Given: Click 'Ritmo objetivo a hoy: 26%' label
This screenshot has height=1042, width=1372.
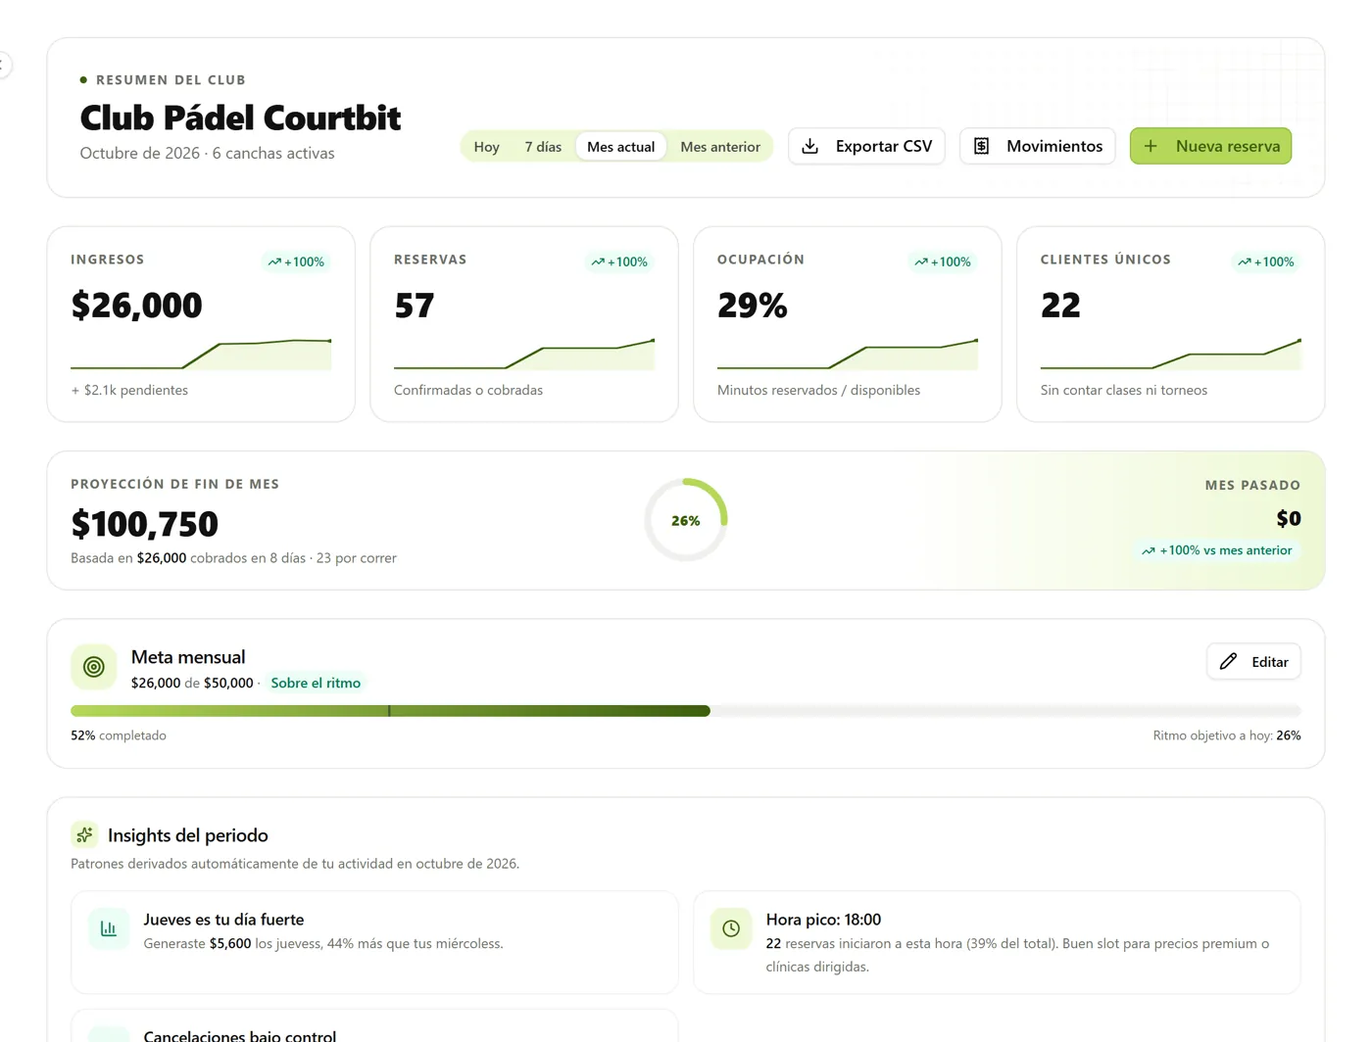Looking at the screenshot, I should (x=1227, y=735).
